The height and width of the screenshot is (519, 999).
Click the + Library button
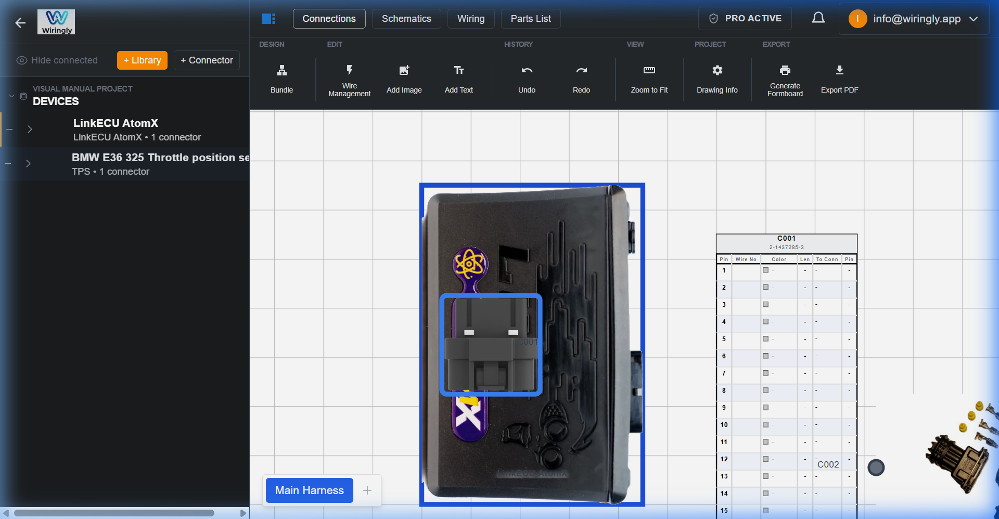click(142, 60)
